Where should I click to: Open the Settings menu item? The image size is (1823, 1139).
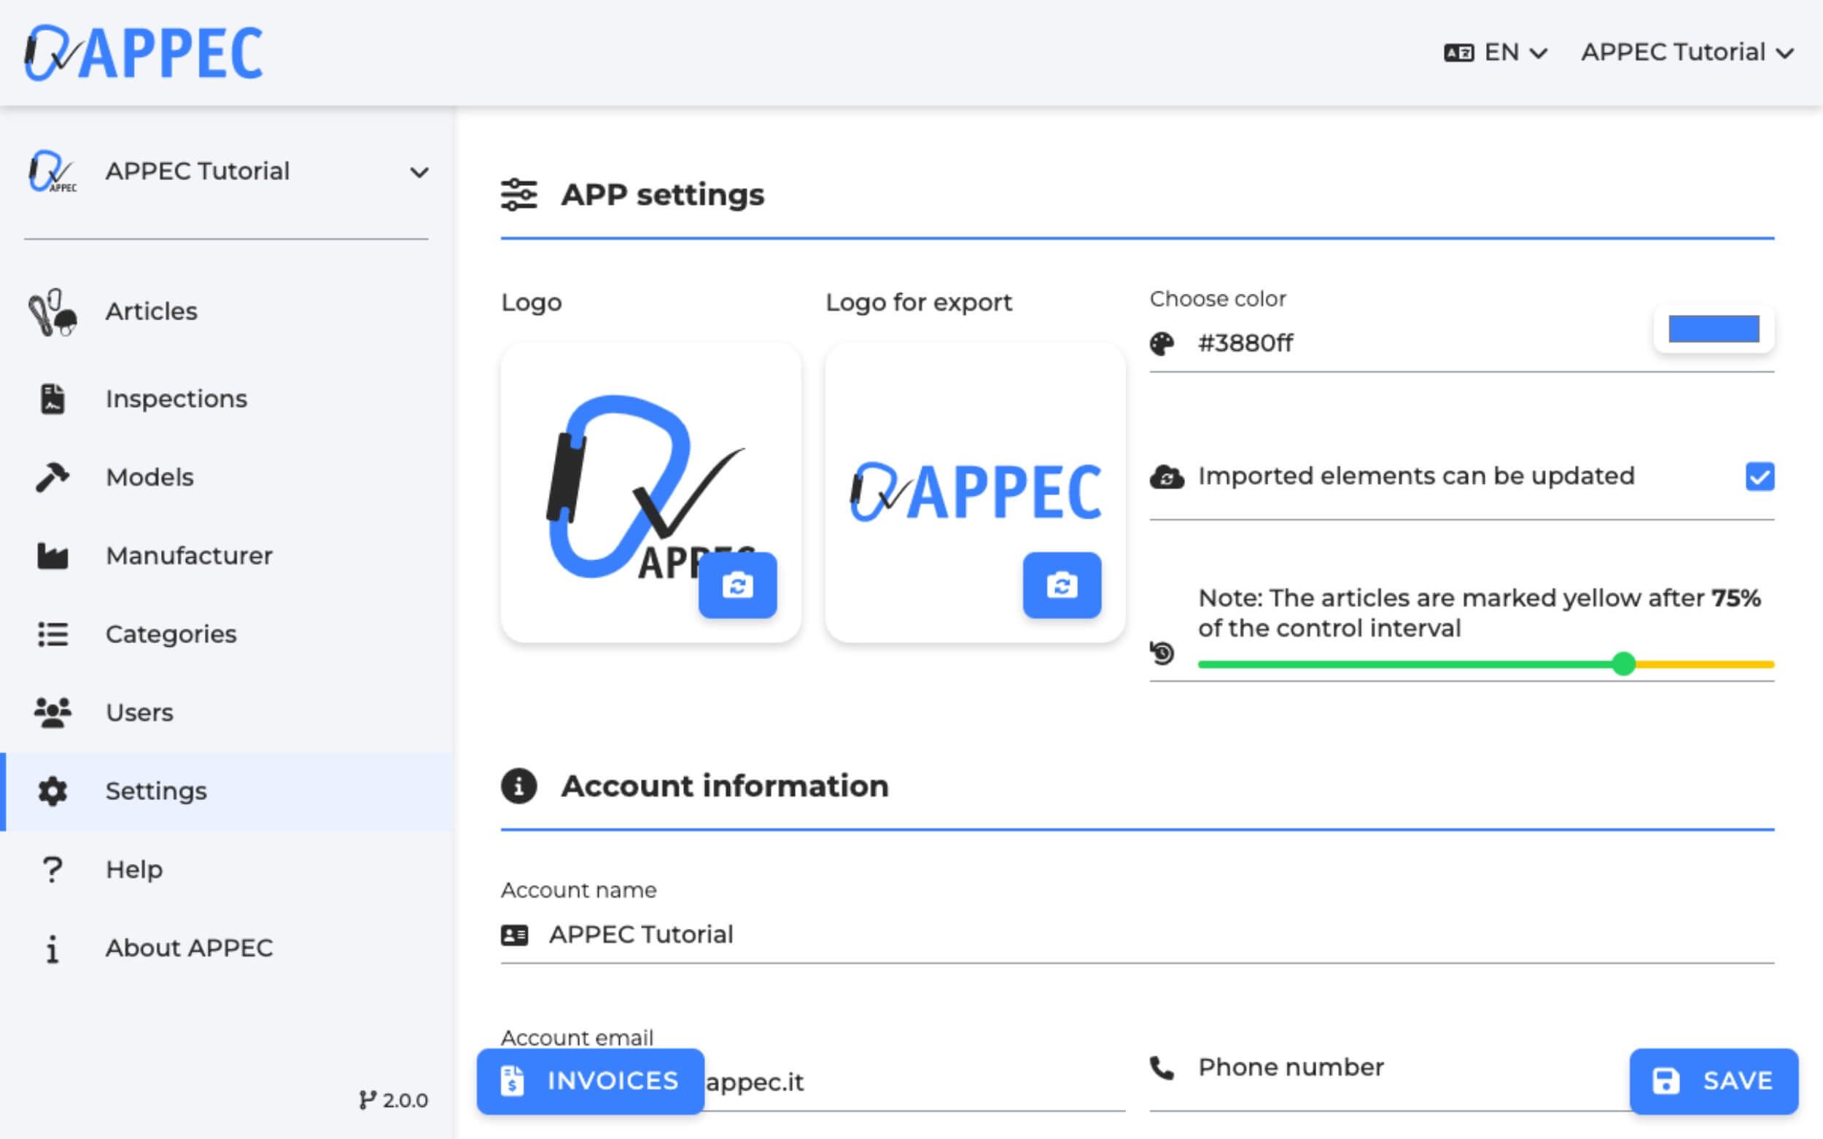(x=156, y=791)
